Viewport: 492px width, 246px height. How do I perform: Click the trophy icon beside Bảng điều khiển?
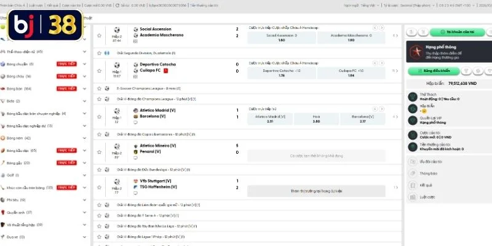466,71
